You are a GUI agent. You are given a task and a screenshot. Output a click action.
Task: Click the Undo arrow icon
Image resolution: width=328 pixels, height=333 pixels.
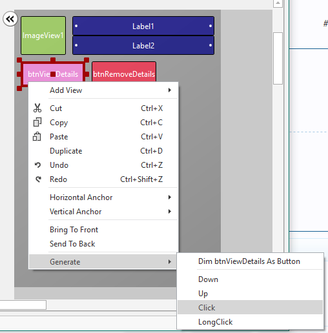[37, 165]
